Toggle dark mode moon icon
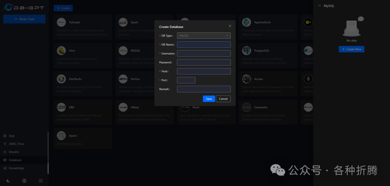Screen dimensions: 390x186 point(8,181)
